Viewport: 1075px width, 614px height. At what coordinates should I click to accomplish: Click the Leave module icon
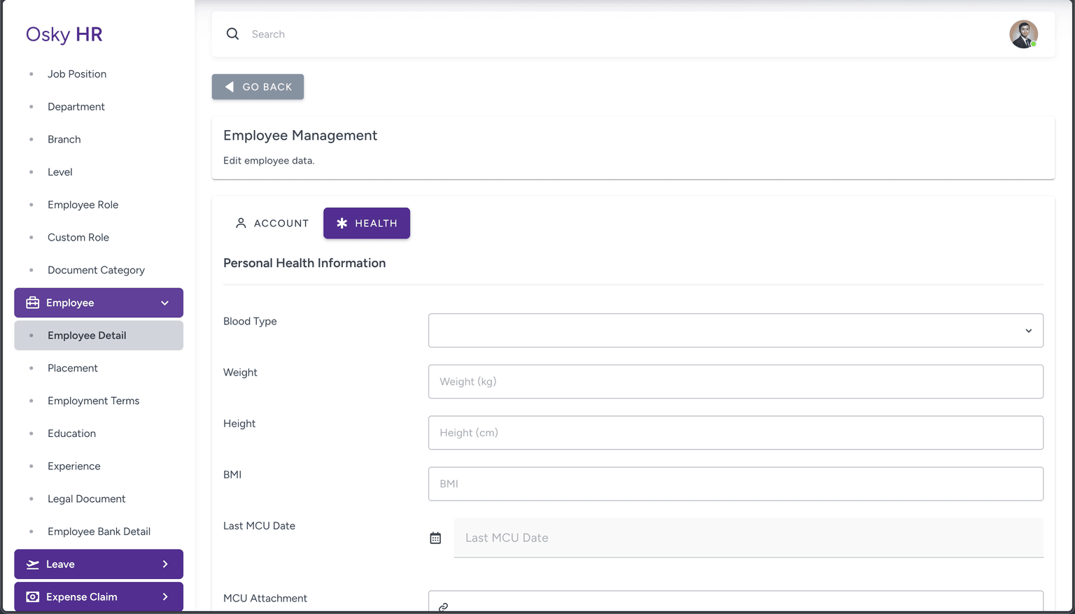32,564
